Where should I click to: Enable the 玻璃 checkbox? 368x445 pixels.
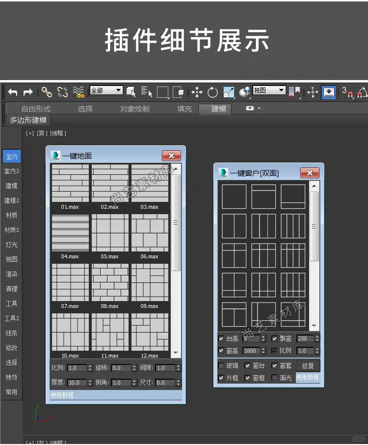(x=221, y=365)
